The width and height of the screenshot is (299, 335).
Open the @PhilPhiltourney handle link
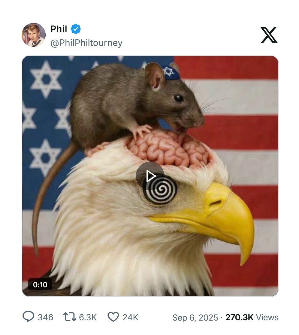pos(86,43)
